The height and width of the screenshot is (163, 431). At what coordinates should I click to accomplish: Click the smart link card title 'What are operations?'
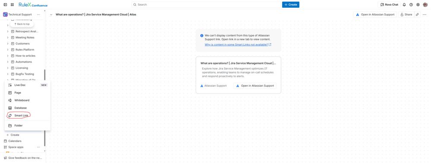(238, 63)
